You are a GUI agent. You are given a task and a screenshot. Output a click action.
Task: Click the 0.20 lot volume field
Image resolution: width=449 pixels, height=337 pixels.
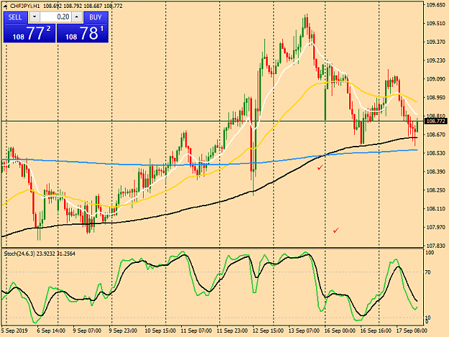tap(55, 17)
